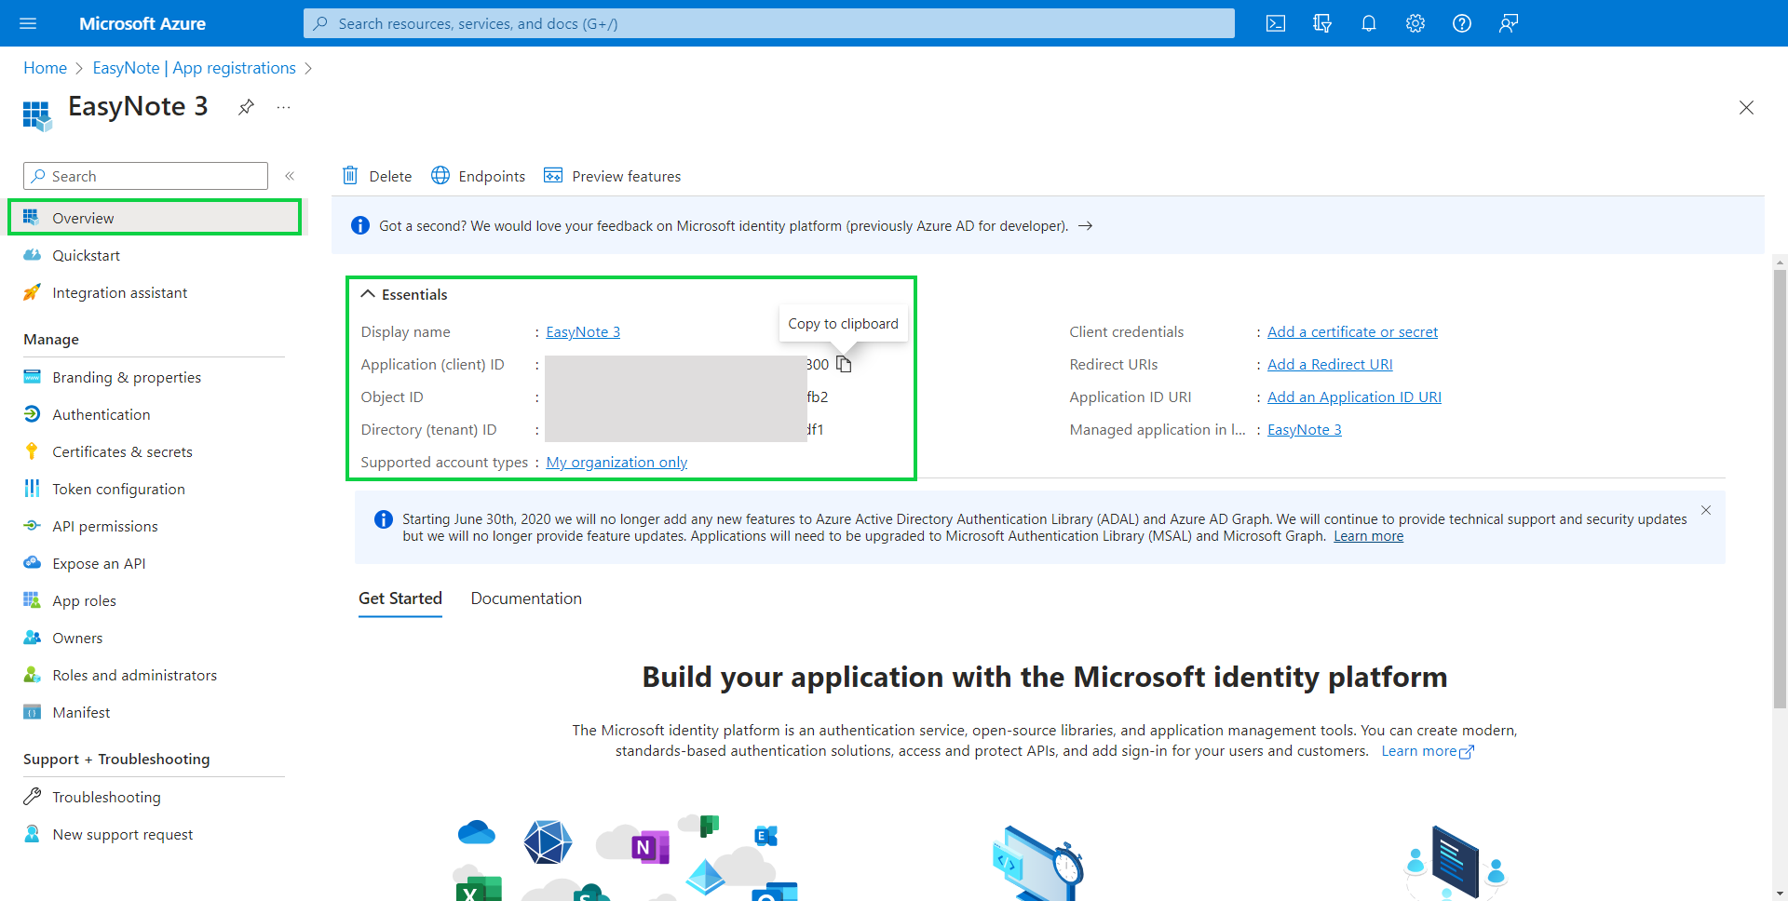Switch to the Documentation tab
The height and width of the screenshot is (901, 1788).
tap(525, 598)
